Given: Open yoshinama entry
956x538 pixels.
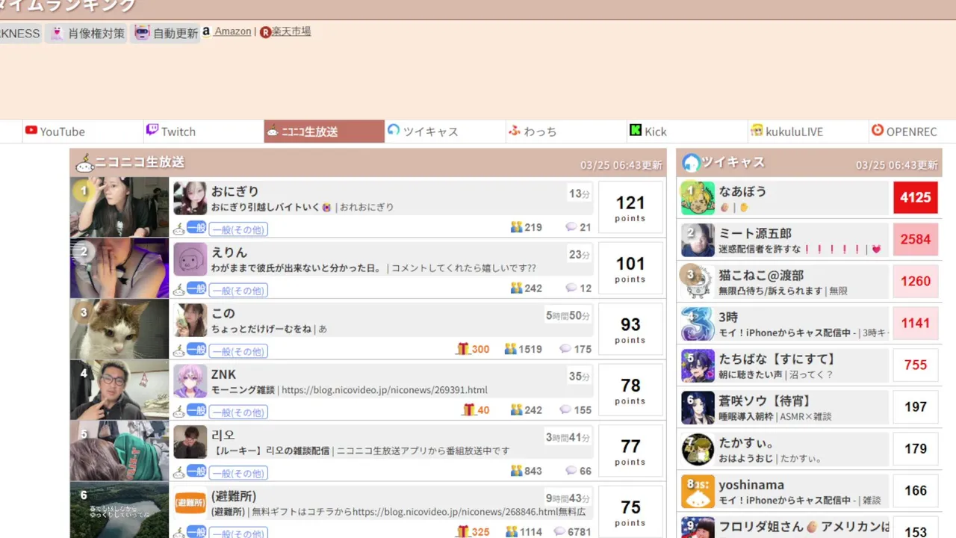Looking at the screenshot, I should pyautogui.click(x=751, y=484).
